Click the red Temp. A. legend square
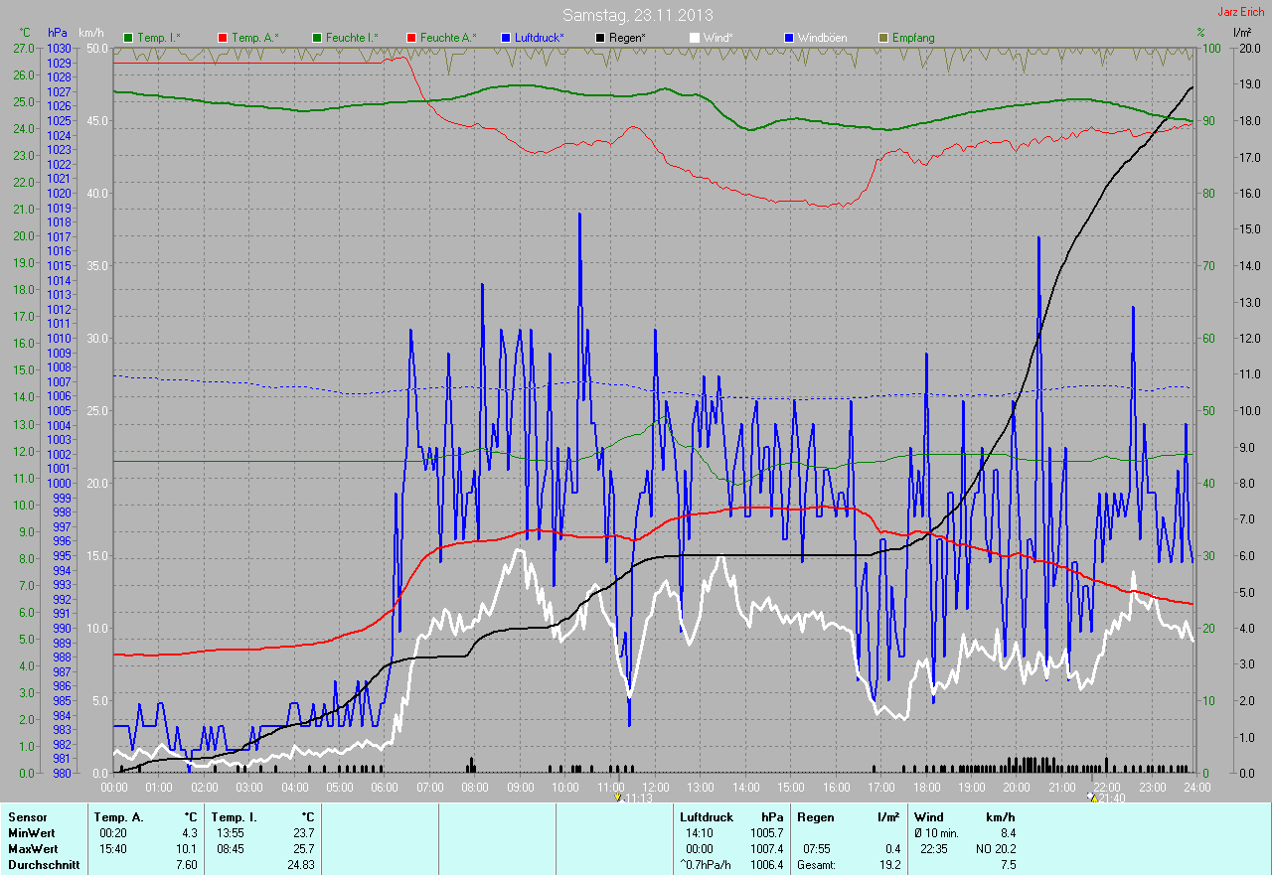 click(223, 38)
